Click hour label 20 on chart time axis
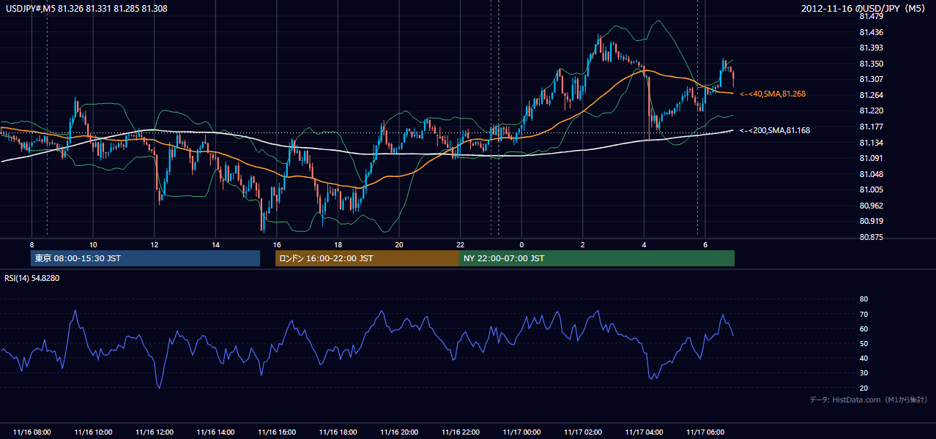 click(x=399, y=244)
